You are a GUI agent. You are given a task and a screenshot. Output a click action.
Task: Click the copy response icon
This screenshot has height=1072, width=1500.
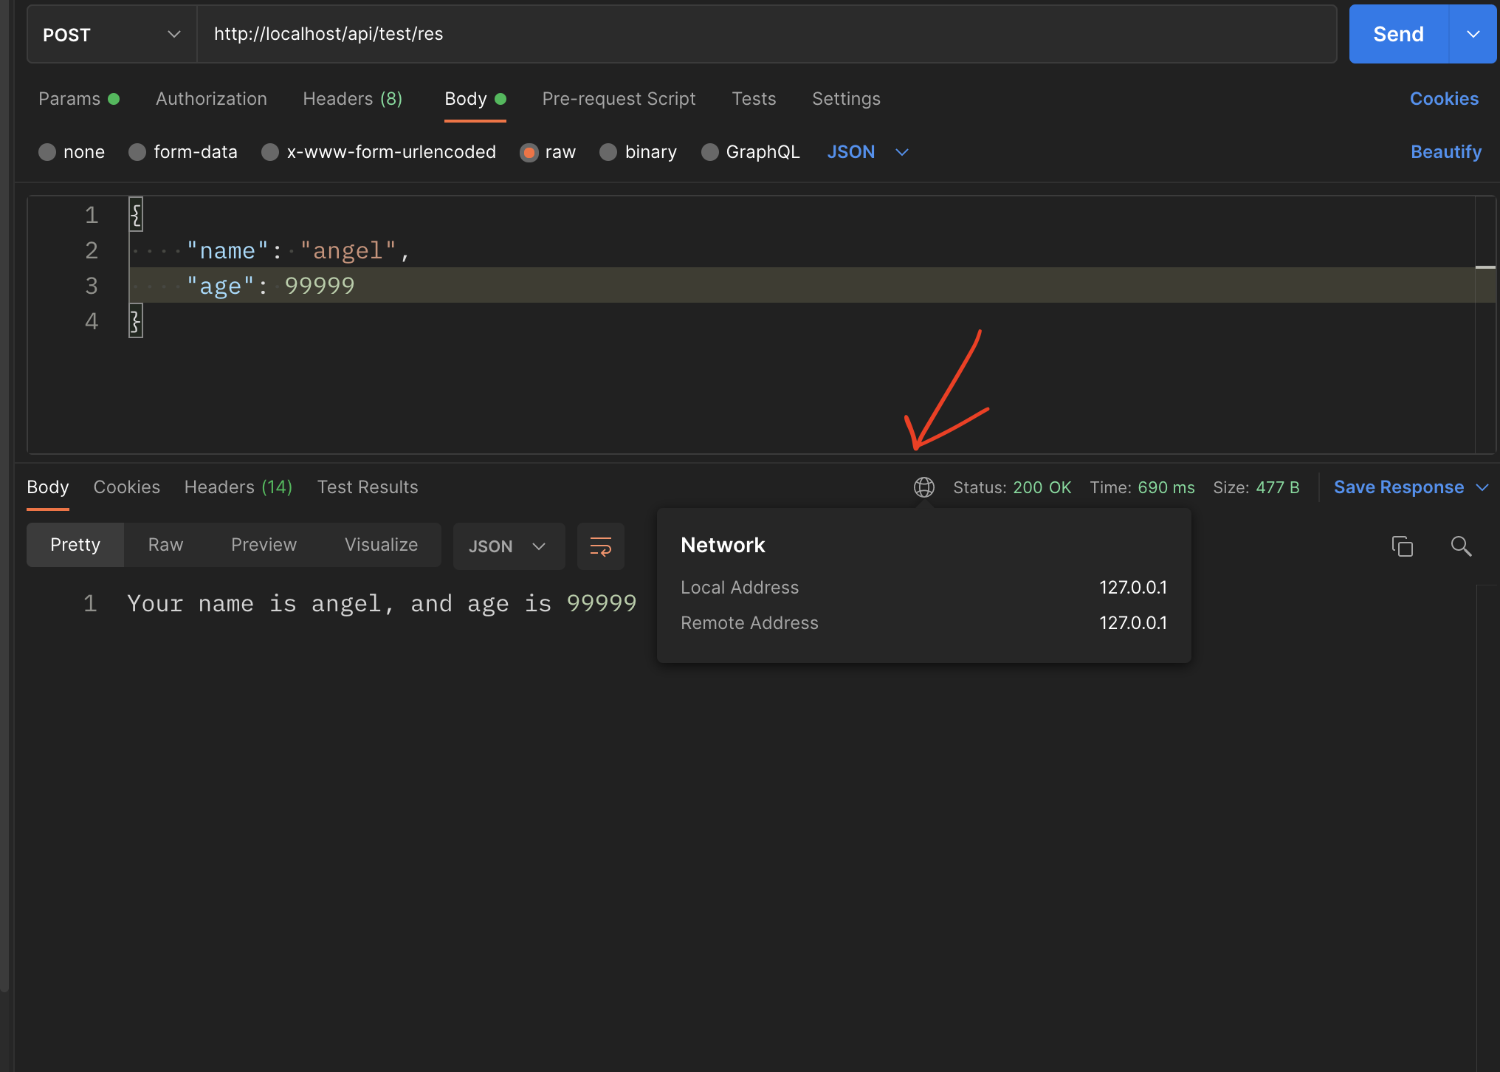(x=1402, y=546)
